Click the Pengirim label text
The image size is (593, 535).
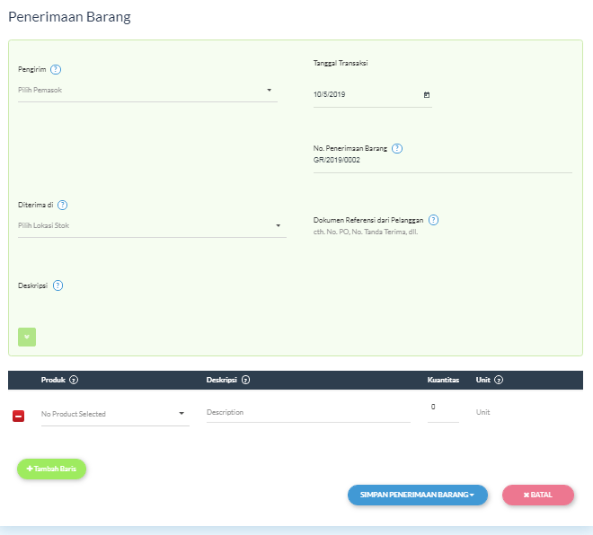click(32, 69)
